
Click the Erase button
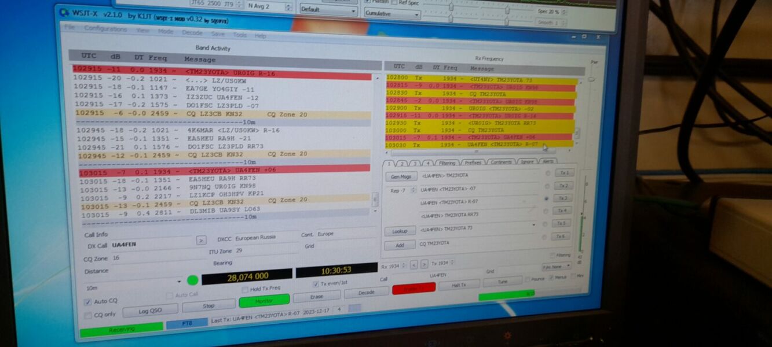pyautogui.click(x=316, y=297)
